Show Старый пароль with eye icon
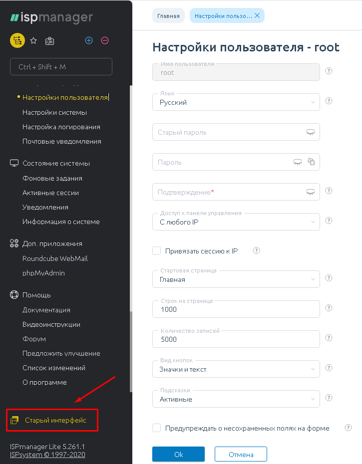 point(310,132)
